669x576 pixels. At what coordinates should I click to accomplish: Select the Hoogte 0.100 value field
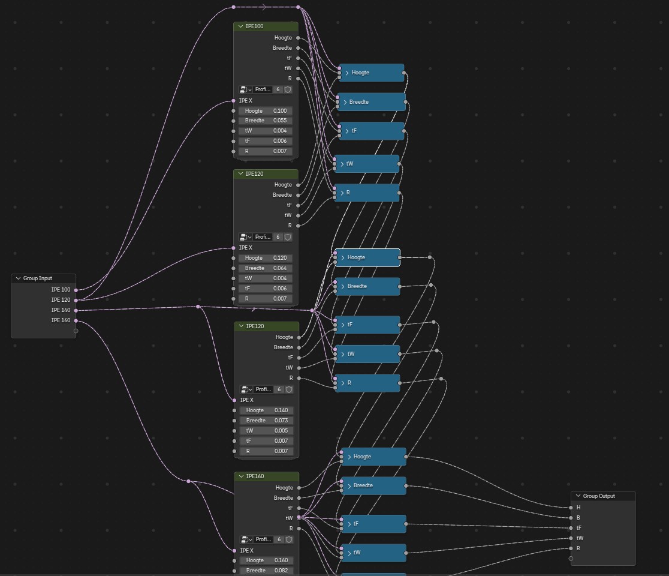266,111
